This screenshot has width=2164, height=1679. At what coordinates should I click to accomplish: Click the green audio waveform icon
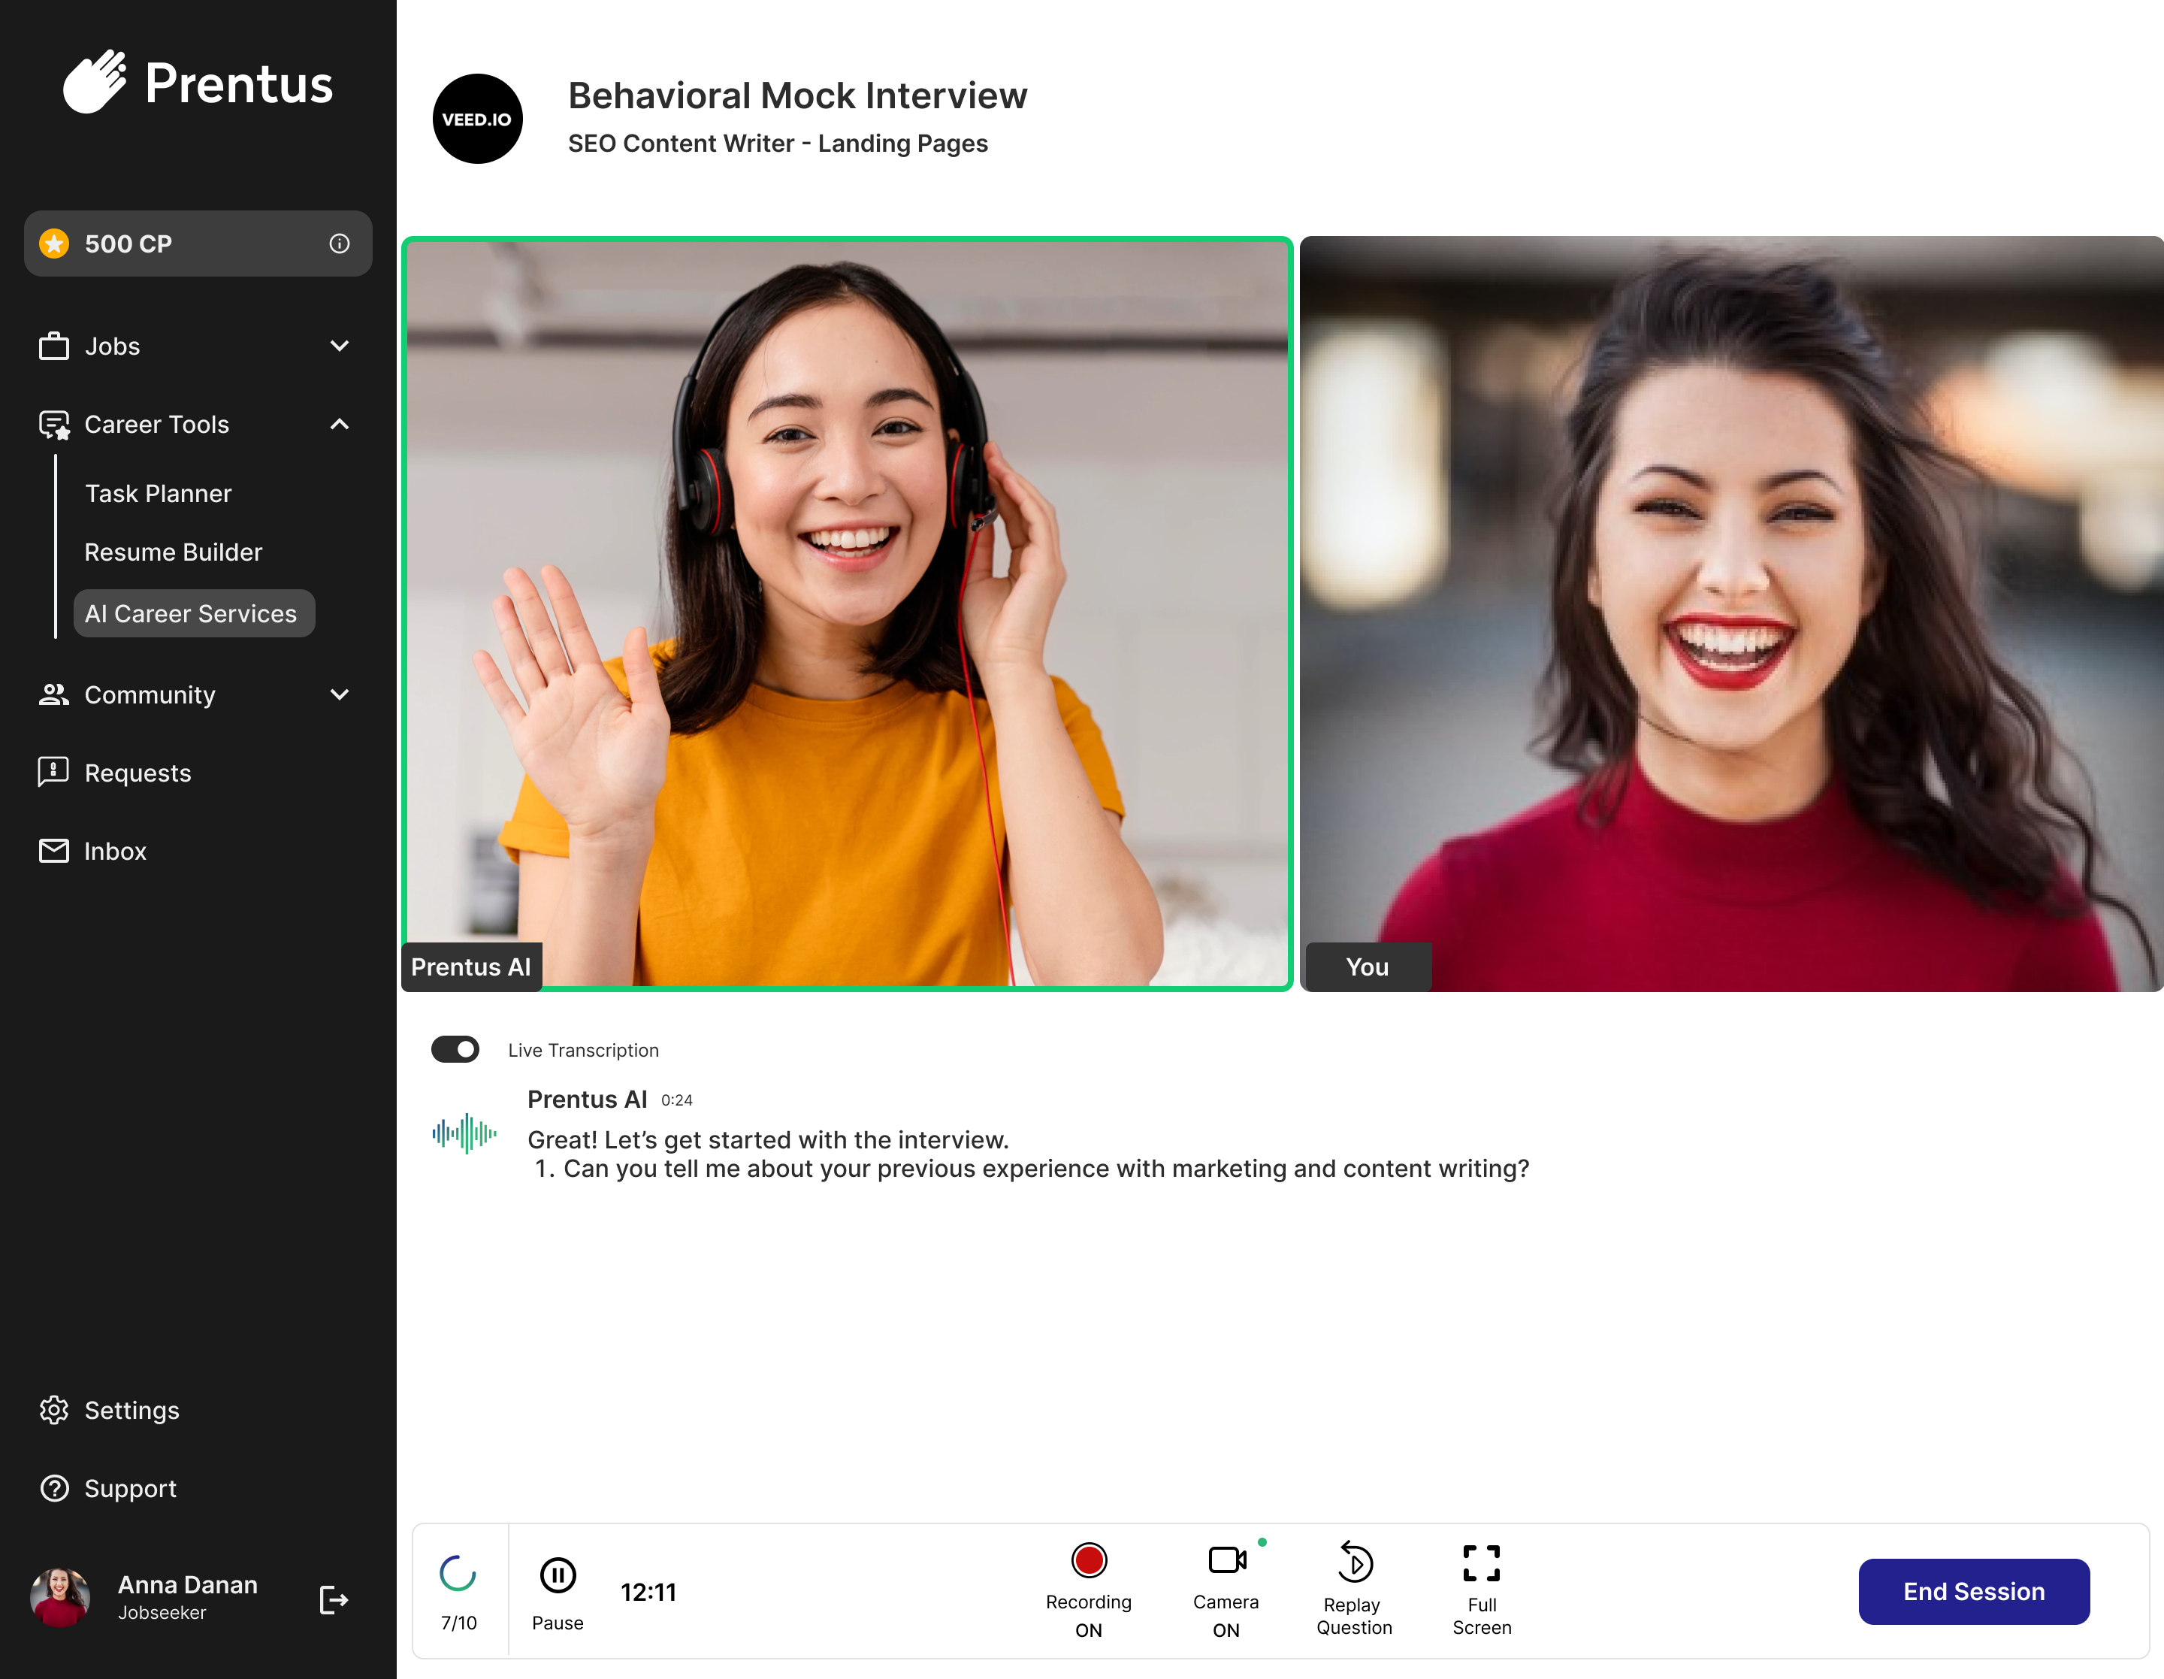(464, 1133)
